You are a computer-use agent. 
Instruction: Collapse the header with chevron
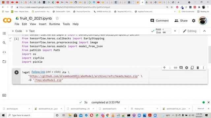(x=204, y=31)
